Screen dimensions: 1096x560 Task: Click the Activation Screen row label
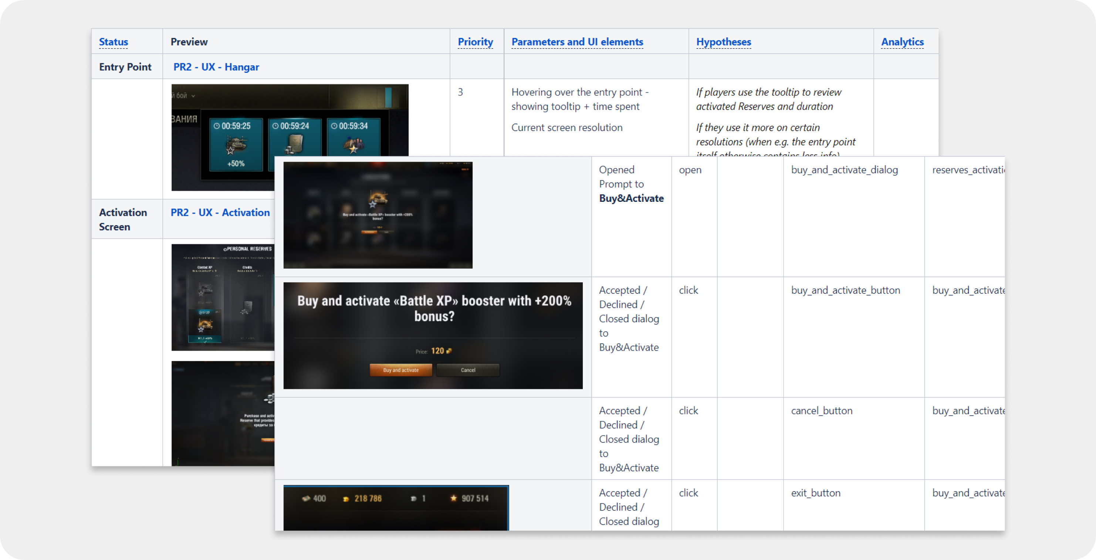(123, 220)
